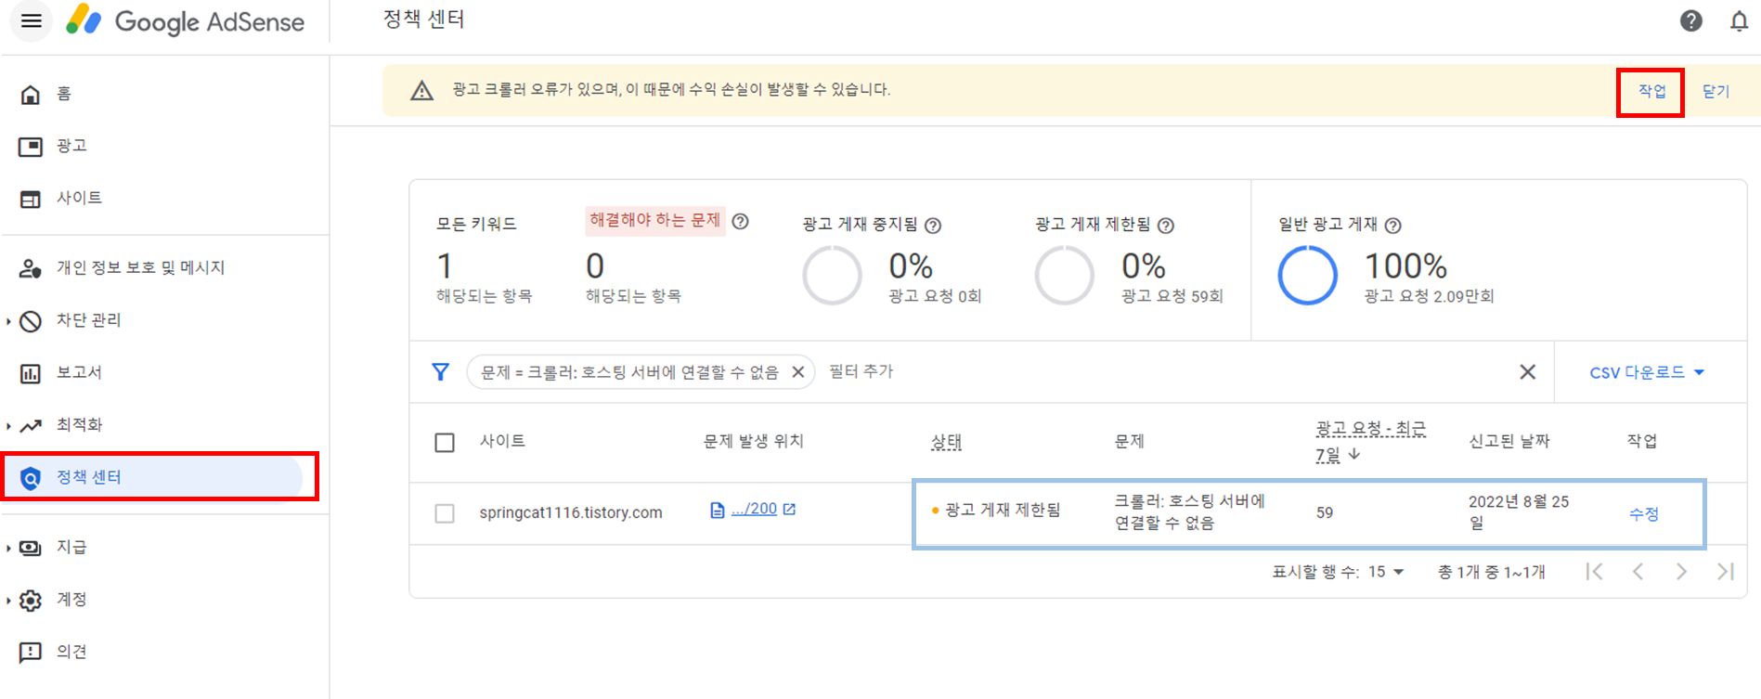This screenshot has width=1761, height=699.
Task: Toggle the select-all checkbox in table header
Action: point(445,443)
